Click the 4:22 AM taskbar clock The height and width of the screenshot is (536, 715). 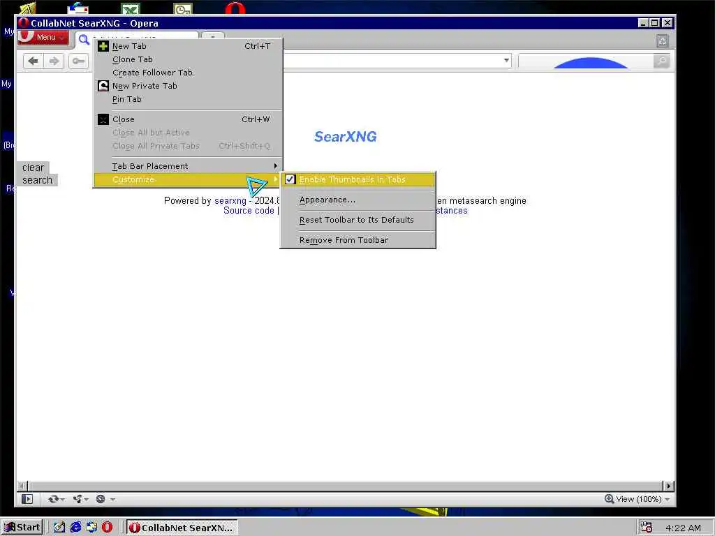[x=683, y=528]
